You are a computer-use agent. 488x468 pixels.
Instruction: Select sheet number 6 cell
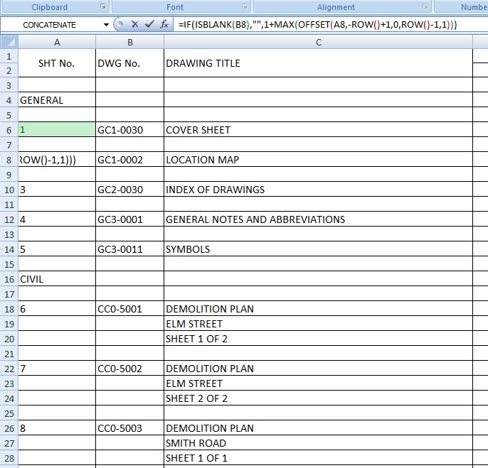pyautogui.click(x=57, y=309)
